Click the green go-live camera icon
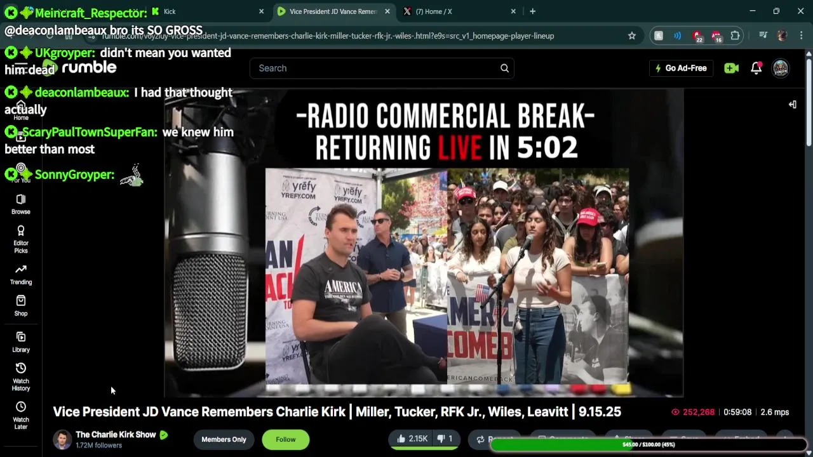813x457 pixels. pos(732,68)
